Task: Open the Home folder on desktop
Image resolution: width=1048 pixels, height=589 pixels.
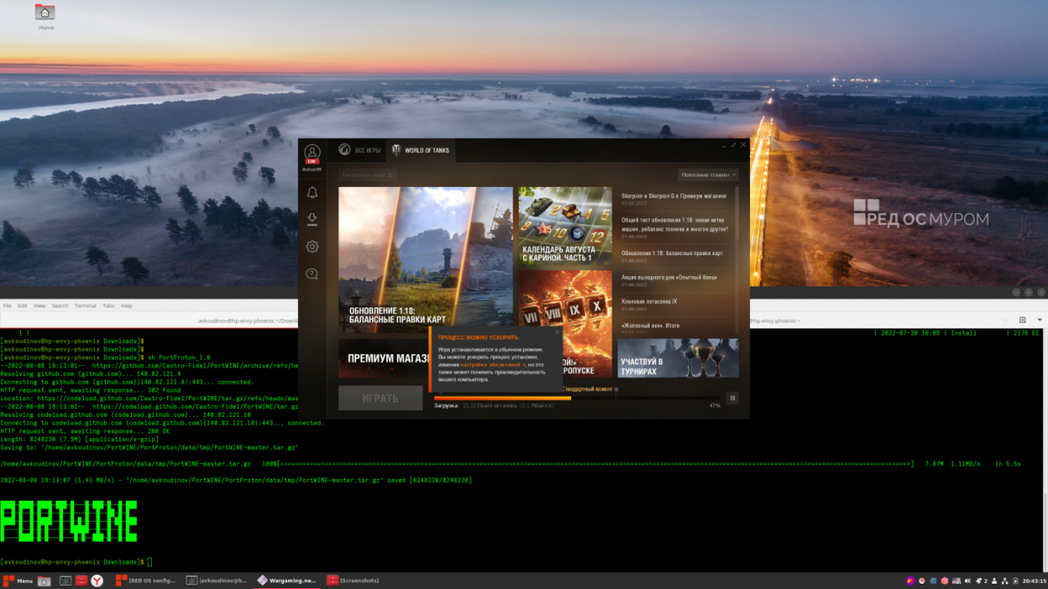Action: (x=45, y=13)
